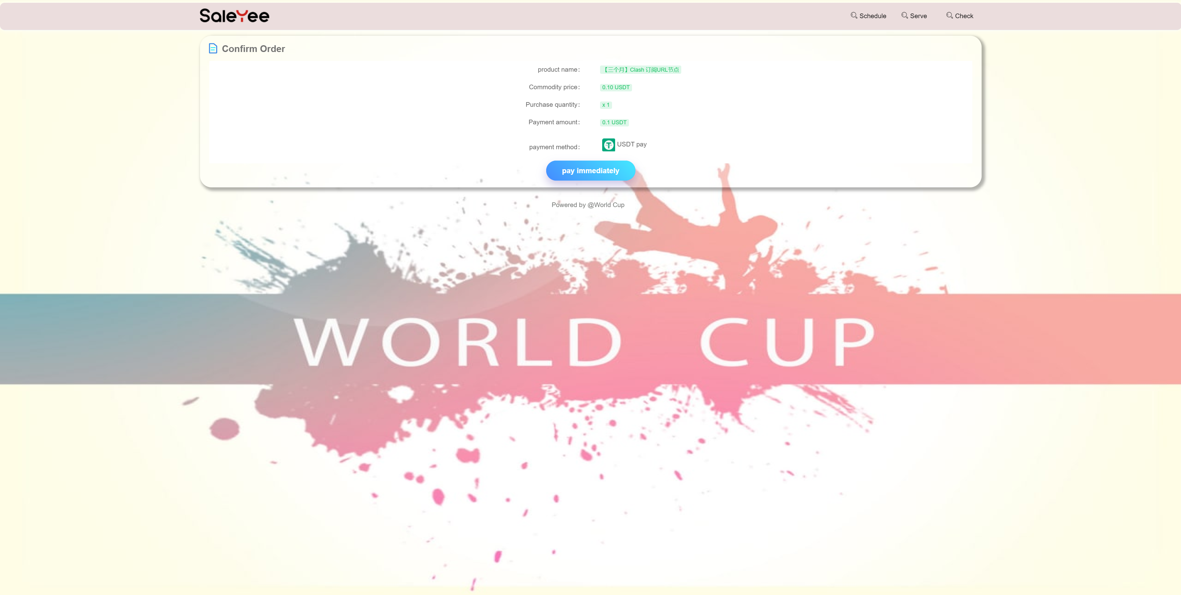Click the magnifier icon beside Check

(949, 15)
